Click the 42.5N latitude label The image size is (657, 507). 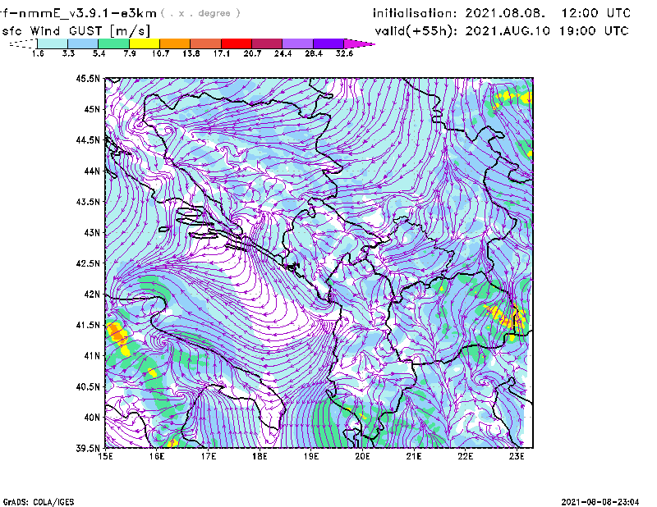click(x=89, y=263)
